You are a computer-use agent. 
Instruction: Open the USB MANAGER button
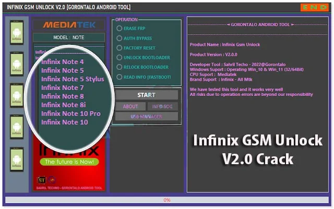click(147, 117)
